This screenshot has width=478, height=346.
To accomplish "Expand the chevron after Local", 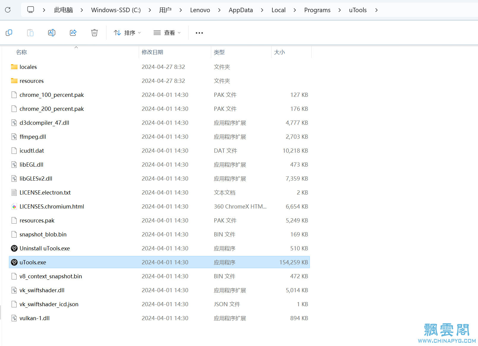I will [295, 10].
